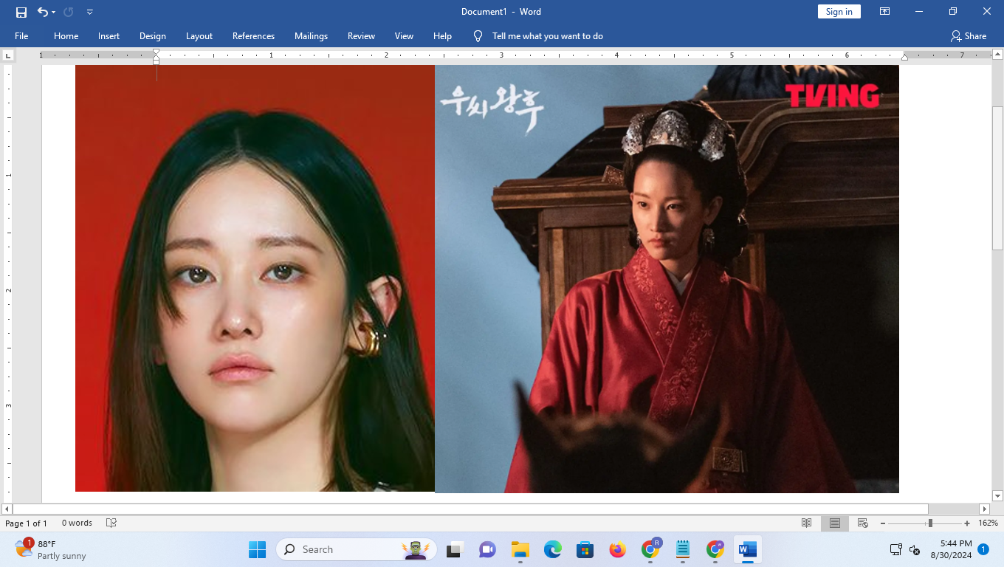Click the muted volume tray icon
1004x567 pixels.
[915, 549]
